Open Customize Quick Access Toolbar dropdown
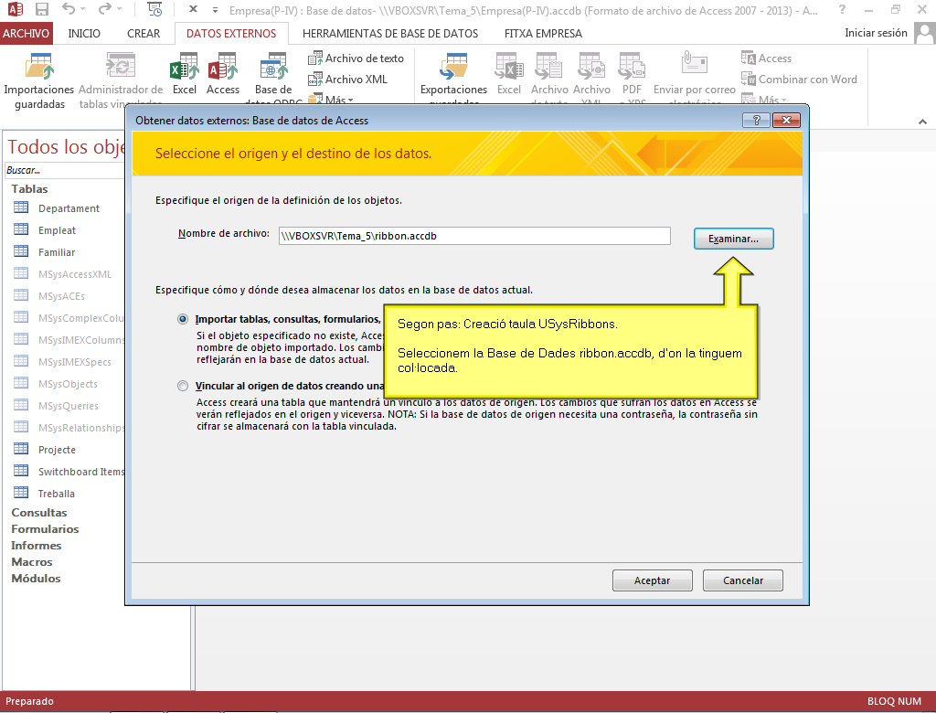The width and height of the screenshot is (936, 713). 215,9
